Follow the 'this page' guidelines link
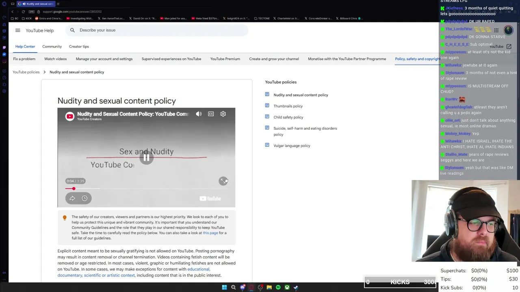 tap(210, 233)
